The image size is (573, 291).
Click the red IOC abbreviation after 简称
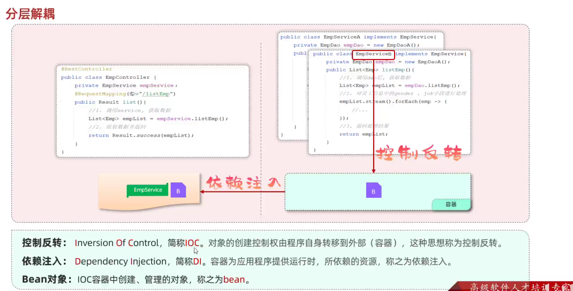click(x=192, y=243)
